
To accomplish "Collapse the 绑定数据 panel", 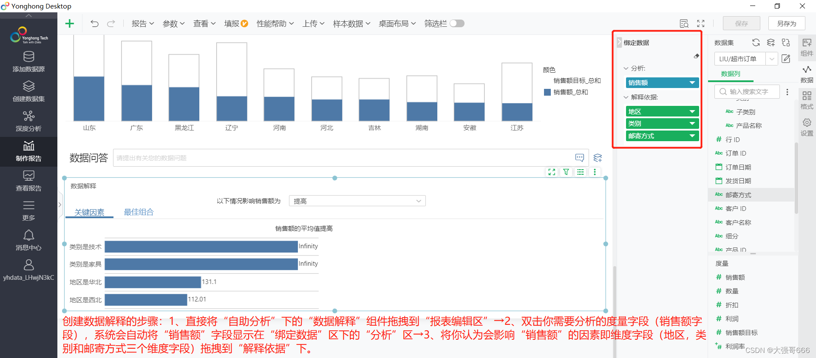I will click(x=619, y=43).
